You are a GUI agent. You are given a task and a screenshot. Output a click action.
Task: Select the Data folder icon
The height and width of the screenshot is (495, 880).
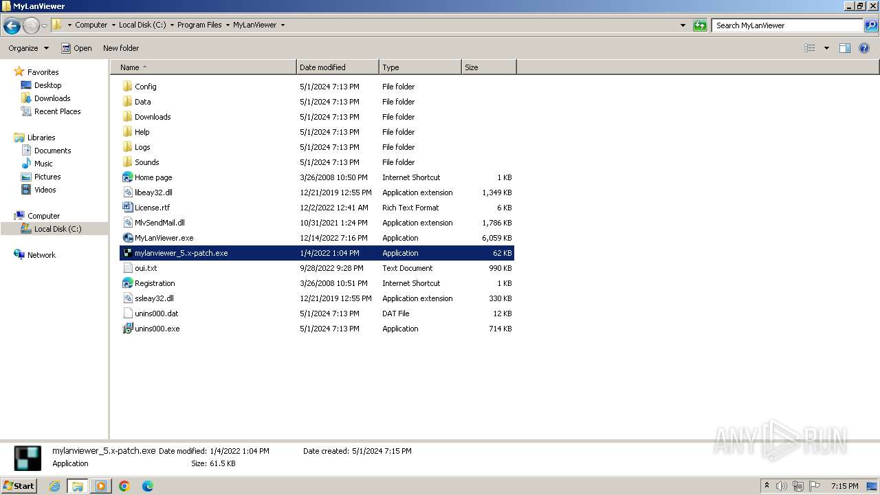coord(127,102)
